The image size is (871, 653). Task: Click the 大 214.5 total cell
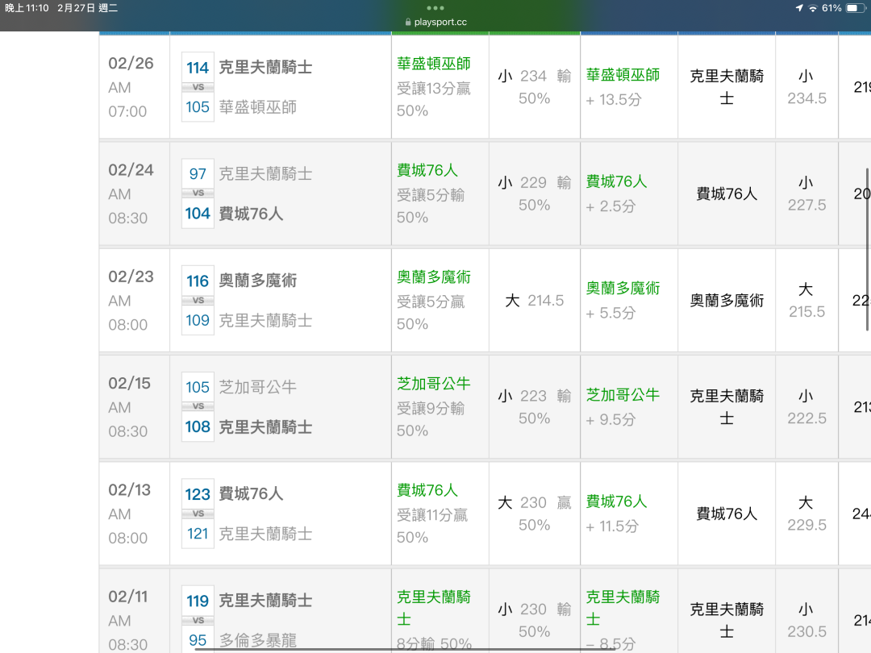(x=535, y=301)
